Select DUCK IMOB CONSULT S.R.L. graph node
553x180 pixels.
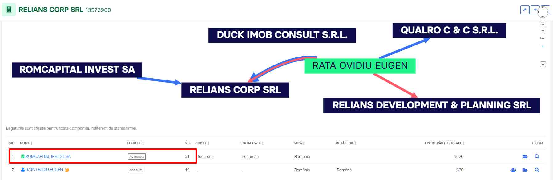(282, 35)
